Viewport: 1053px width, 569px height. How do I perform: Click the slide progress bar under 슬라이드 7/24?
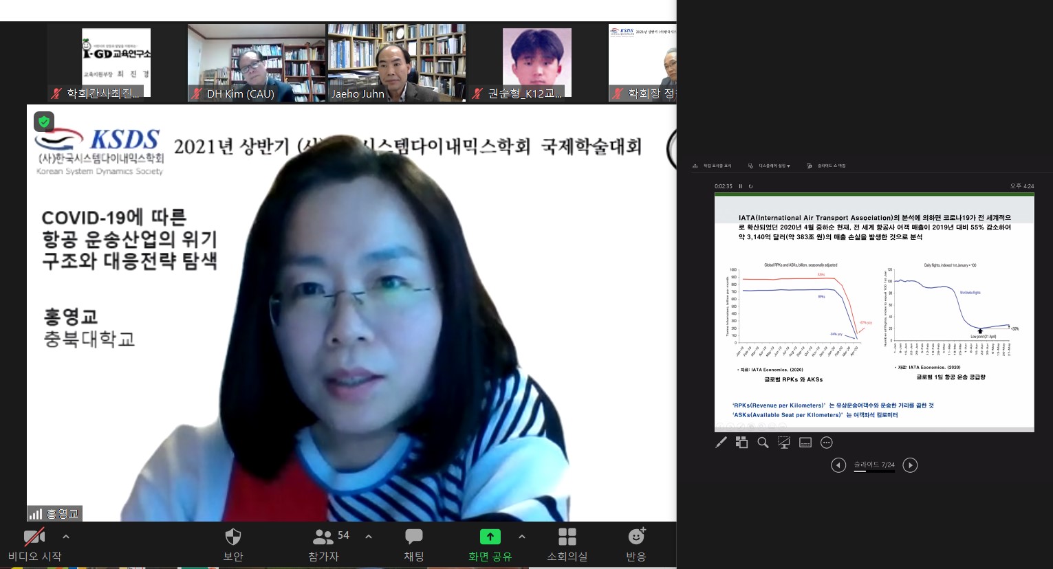click(874, 471)
